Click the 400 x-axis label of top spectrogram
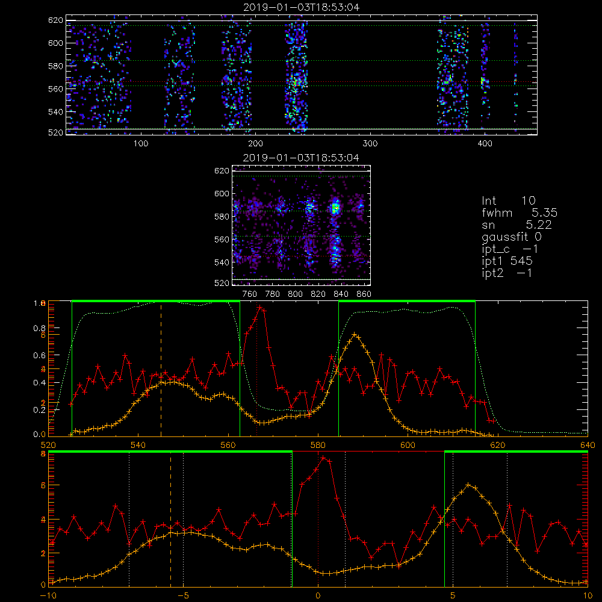The width and height of the screenshot is (602, 602). click(x=485, y=144)
